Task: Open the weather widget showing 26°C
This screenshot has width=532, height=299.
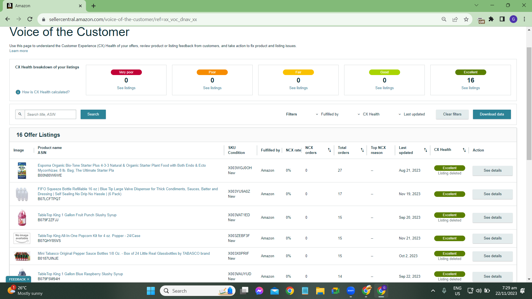Action: [x=25, y=291]
